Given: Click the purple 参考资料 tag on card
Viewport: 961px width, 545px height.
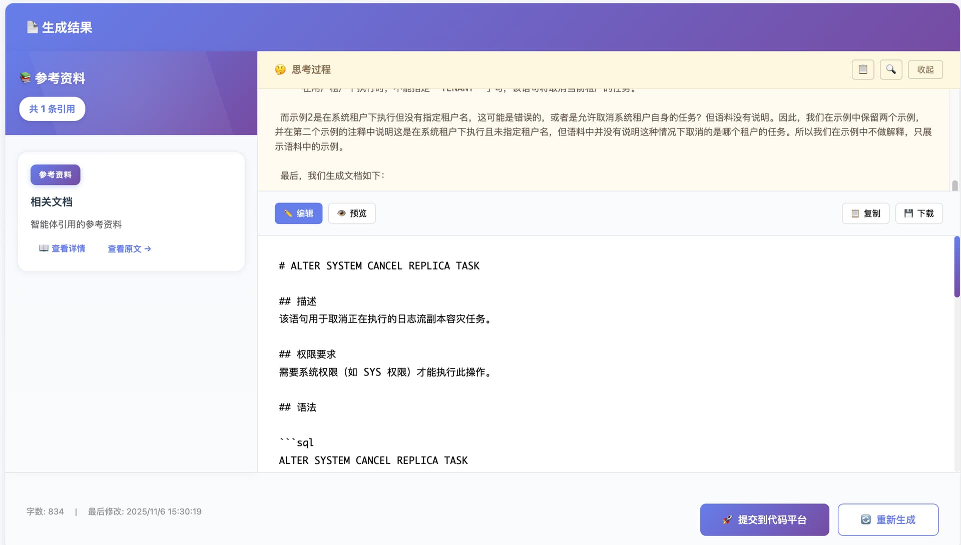Looking at the screenshot, I should pos(55,174).
